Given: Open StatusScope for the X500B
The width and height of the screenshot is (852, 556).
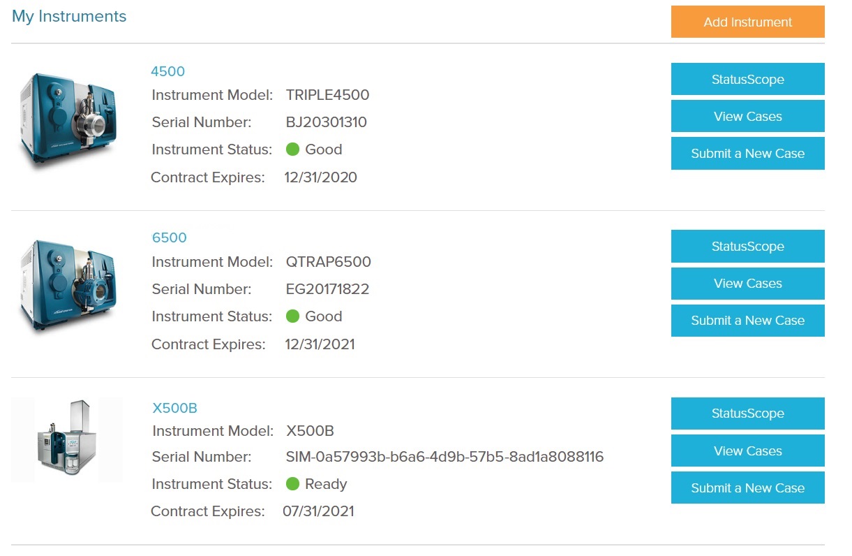Looking at the screenshot, I should pos(747,414).
